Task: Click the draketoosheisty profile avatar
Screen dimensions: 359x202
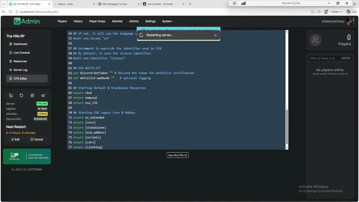Action: [350, 21]
